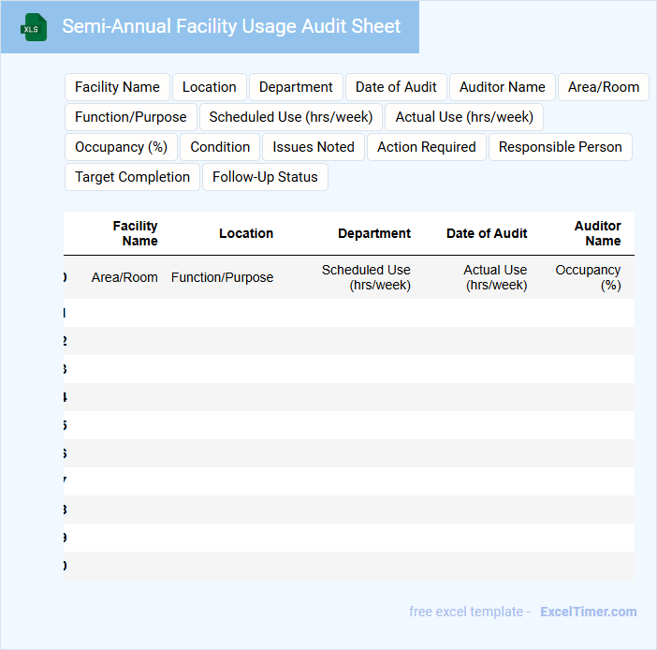This screenshot has width=657, height=650.
Task: Select the Follow-Up Status tag
Action: (x=265, y=177)
